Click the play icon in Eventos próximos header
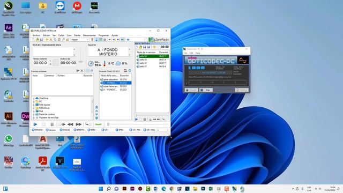Image resolution: width=343 pixels, height=193 pixels. [78, 71]
